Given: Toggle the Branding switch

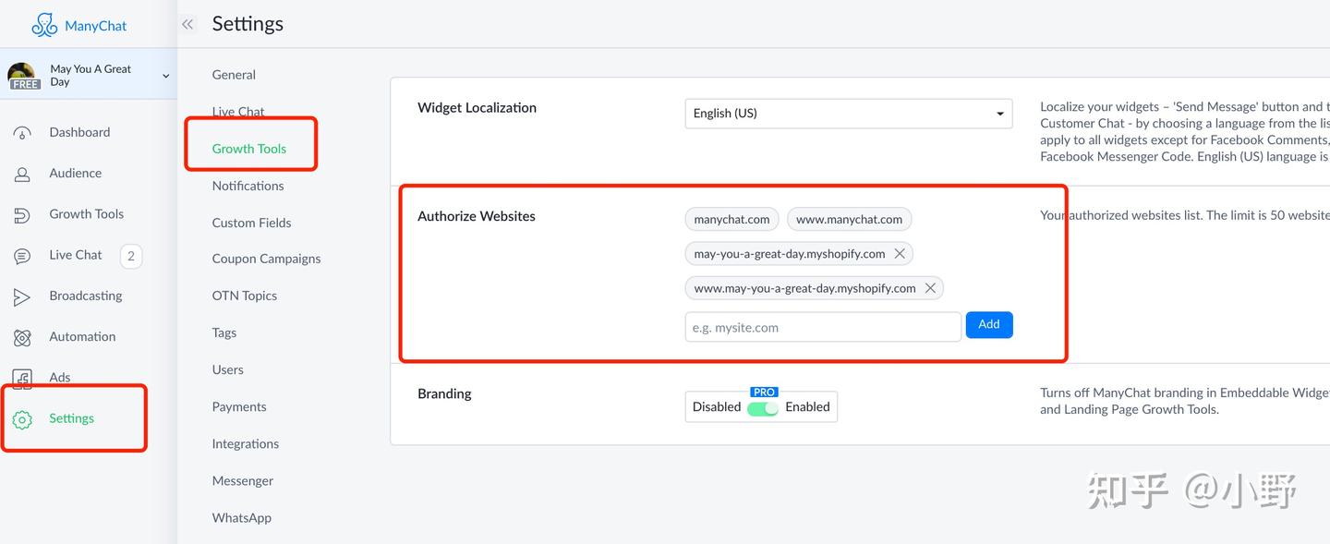Looking at the screenshot, I should (763, 407).
